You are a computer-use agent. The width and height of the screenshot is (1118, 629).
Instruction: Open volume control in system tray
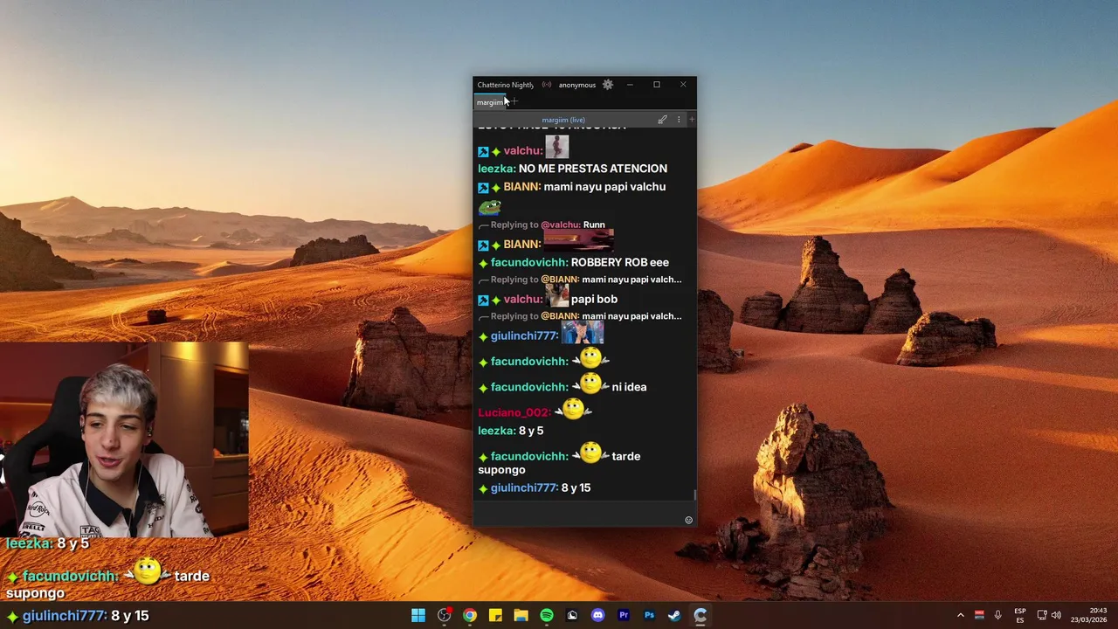pos(1056,615)
